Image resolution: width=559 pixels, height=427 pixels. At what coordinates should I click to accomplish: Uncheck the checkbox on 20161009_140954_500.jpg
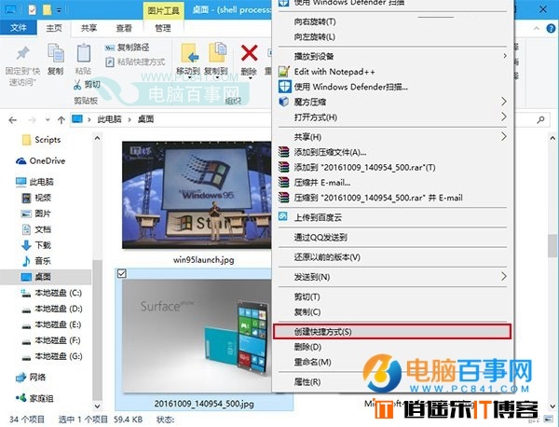[121, 273]
